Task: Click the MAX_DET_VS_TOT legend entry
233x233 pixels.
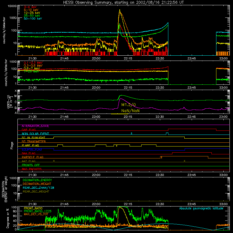Action: coord(36,214)
